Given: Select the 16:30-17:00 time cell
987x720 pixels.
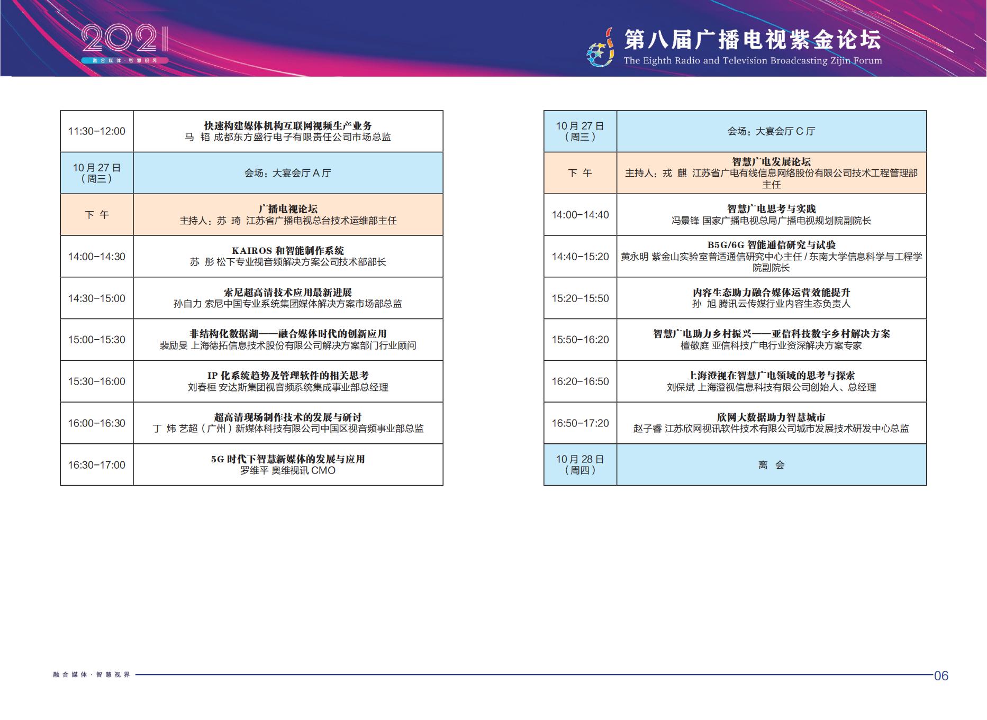Looking at the screenshot, I should pos(97,465).
